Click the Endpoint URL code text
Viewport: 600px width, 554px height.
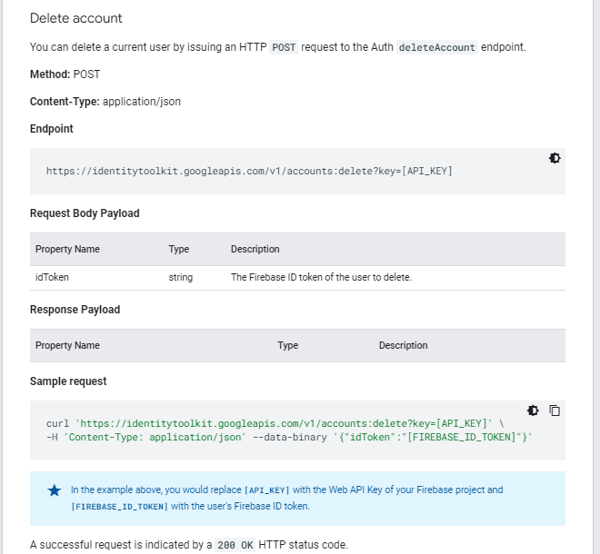click(x=249, y=171)
